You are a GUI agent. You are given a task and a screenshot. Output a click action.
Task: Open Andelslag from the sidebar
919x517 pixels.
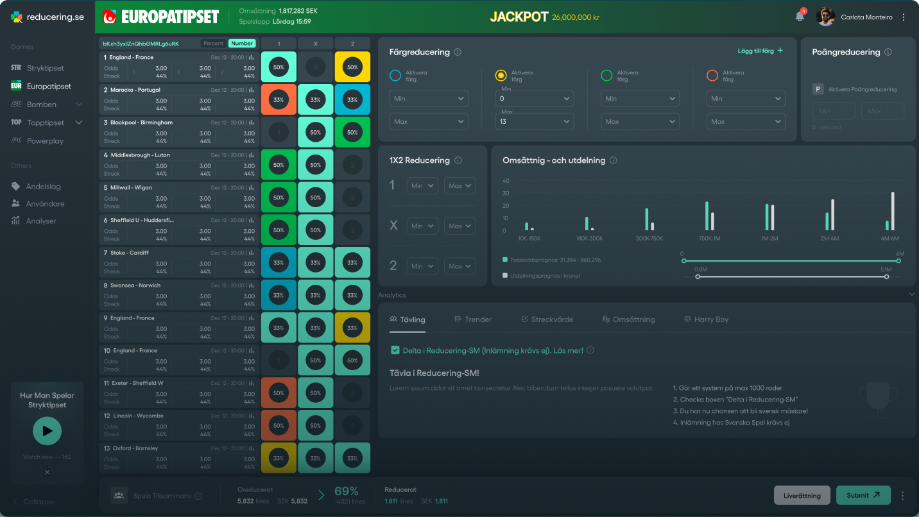pos(44,187)
